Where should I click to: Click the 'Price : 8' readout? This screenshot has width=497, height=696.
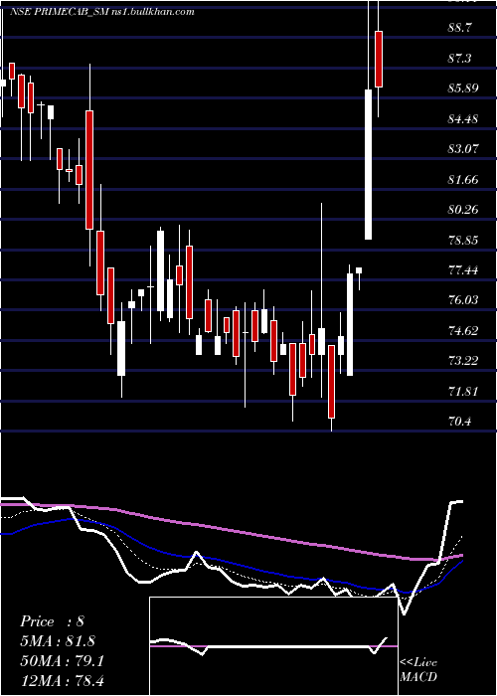[x=52, y=621]
